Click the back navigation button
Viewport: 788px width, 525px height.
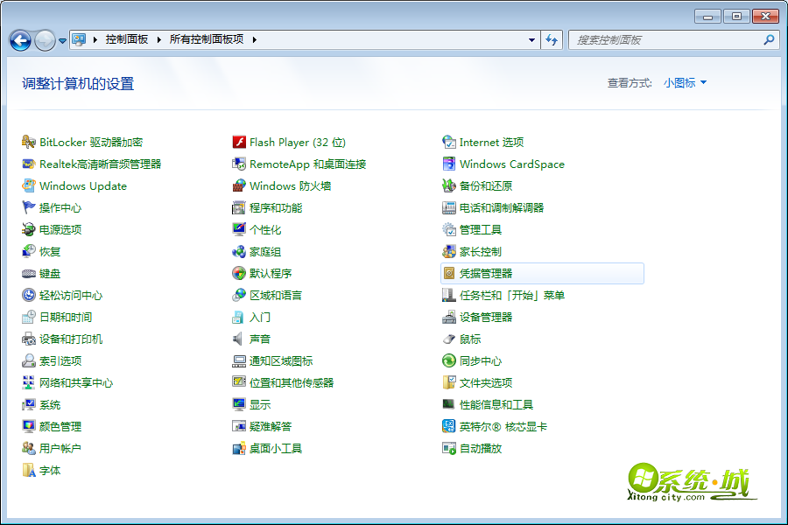pos(20,40)
